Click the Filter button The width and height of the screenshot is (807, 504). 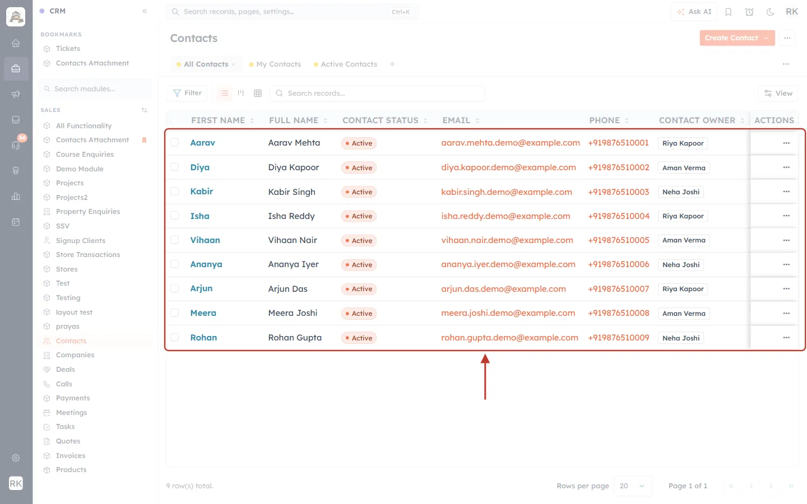tap(187, 93)
